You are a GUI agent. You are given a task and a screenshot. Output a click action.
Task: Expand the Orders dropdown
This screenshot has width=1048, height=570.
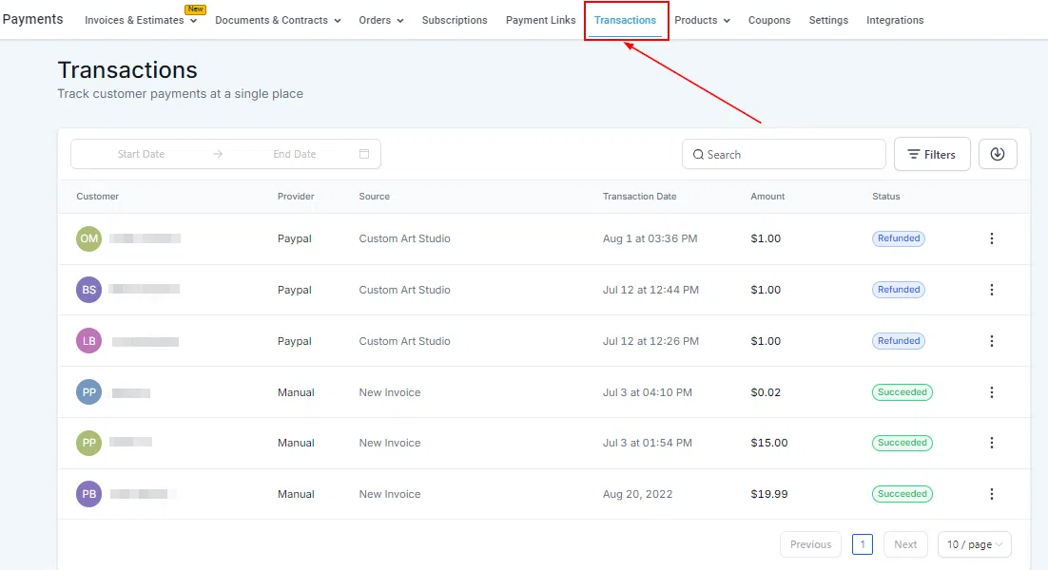381,20
